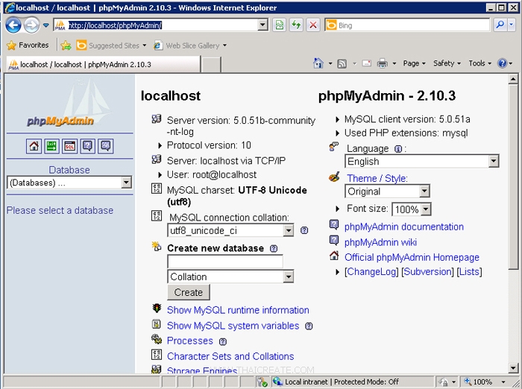Go back with the browser Back arrow
The height and width of the screenshot is (389, 522).
coord(13,25)
